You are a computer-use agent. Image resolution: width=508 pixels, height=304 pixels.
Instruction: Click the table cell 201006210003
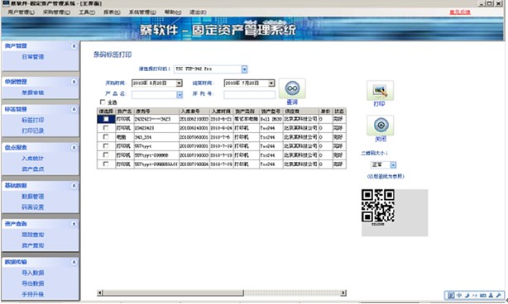194,119
